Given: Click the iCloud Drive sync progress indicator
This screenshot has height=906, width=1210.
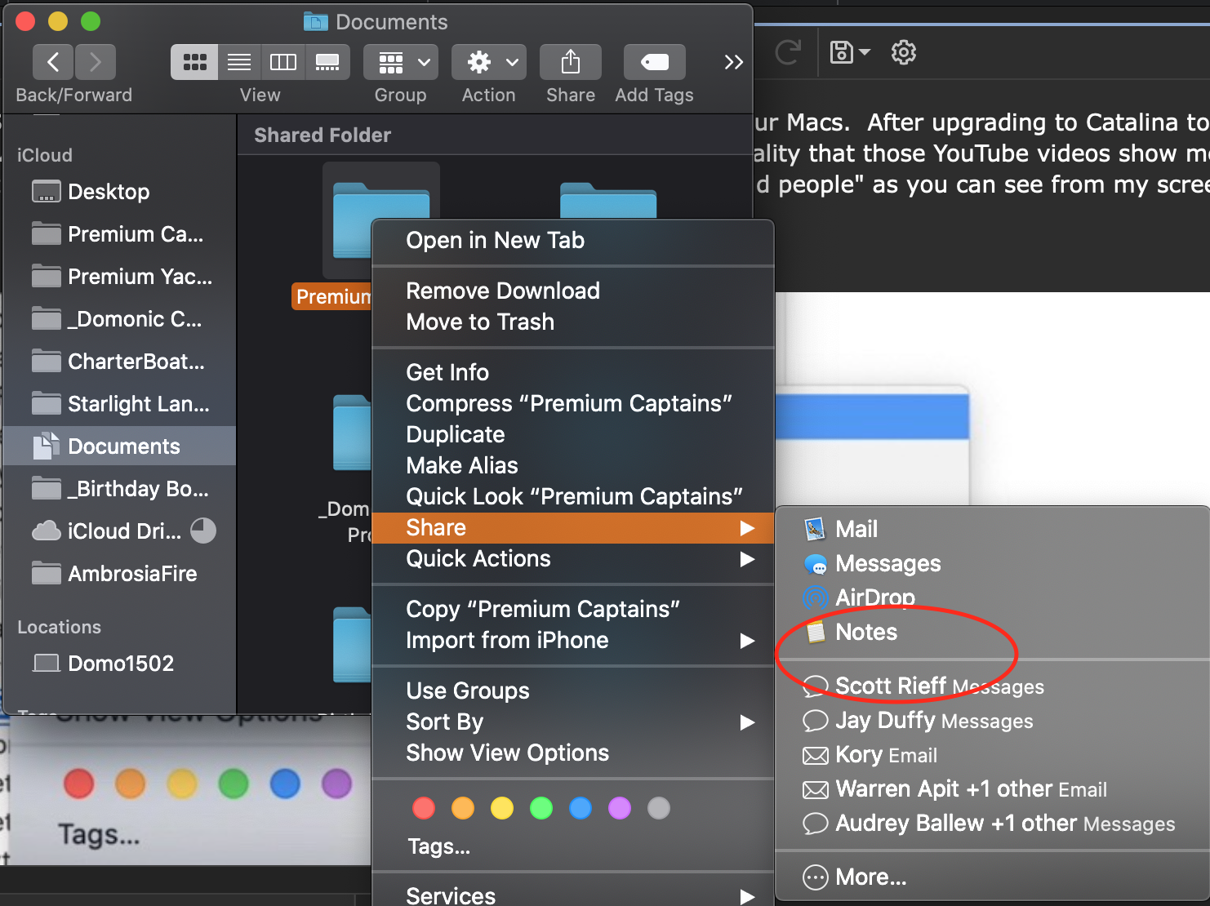Looking at the screenshot, I should click(203, 531).
